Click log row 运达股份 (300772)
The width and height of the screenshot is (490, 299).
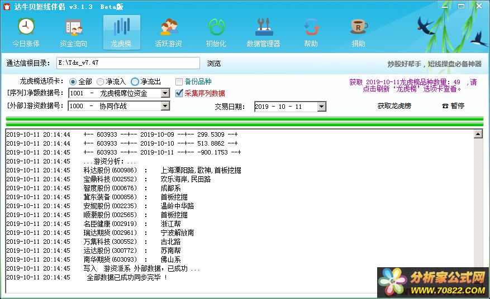[93, 250]
